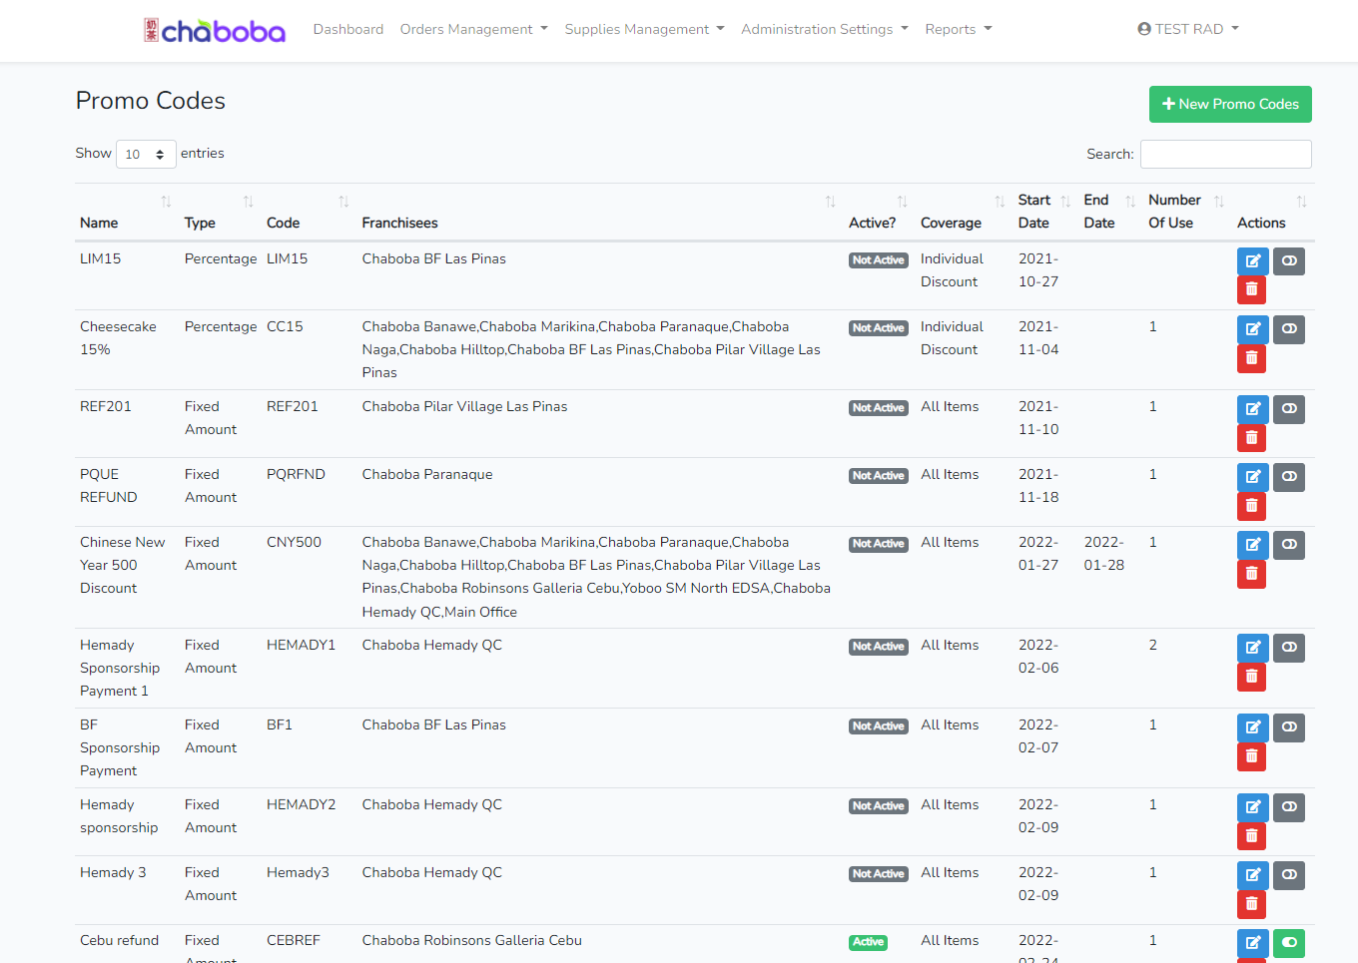Edit the Hemady Sponsorship Payment 1 code
Viewport: 1358px width, 963px height.
coord(1252,648)
